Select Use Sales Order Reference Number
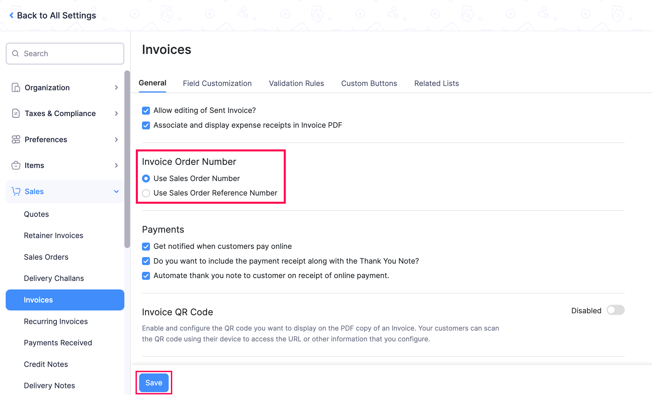Image resolution: width=652 pixels, height=395 pixels. click(146, 193)
